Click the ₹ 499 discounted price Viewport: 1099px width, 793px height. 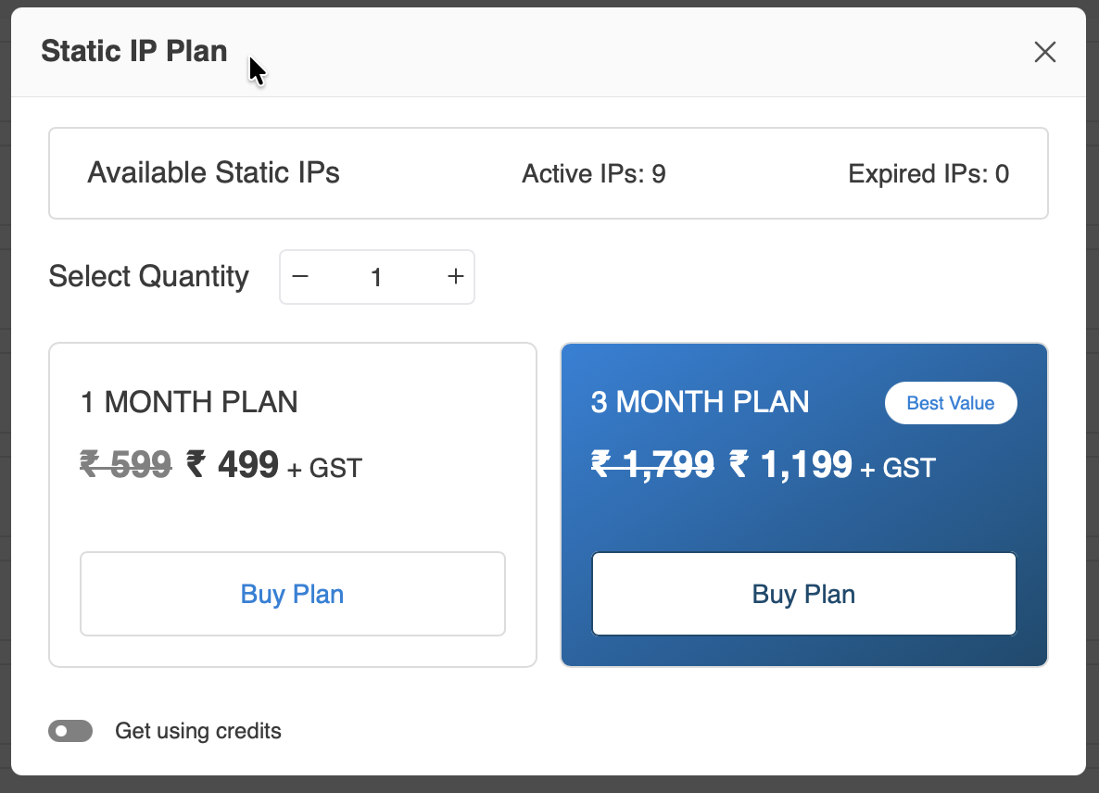click(233, 464)
